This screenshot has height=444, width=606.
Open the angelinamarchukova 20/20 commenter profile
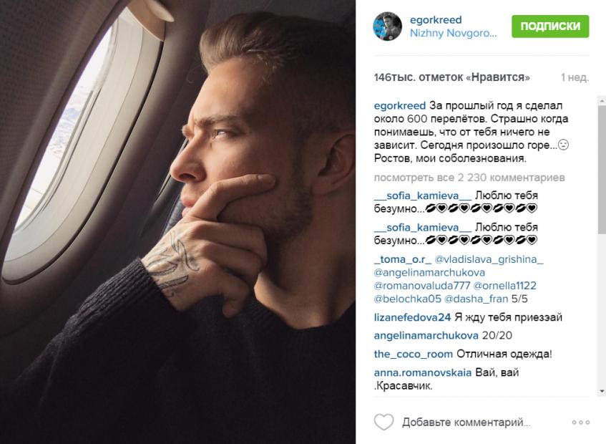(x=426, y=335)
